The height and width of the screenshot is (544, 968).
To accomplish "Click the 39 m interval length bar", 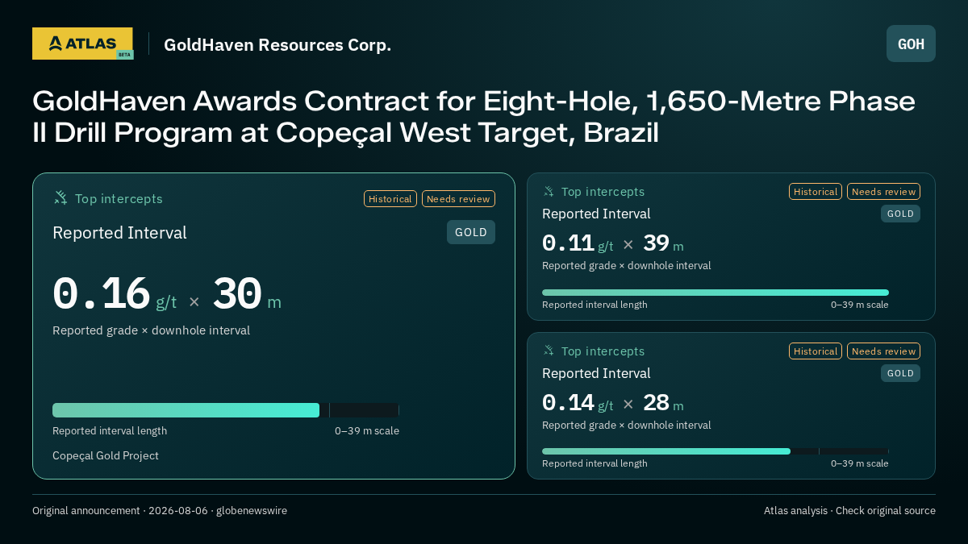I will [x=716, y=293].
